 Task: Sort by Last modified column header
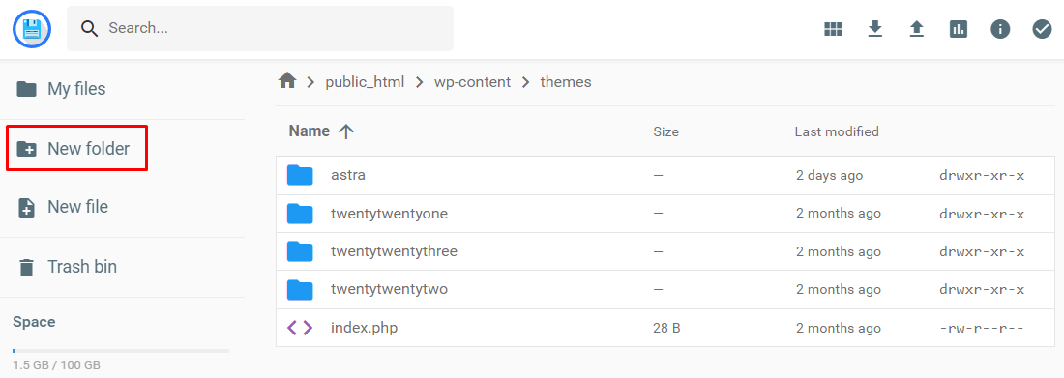[837, 131]
